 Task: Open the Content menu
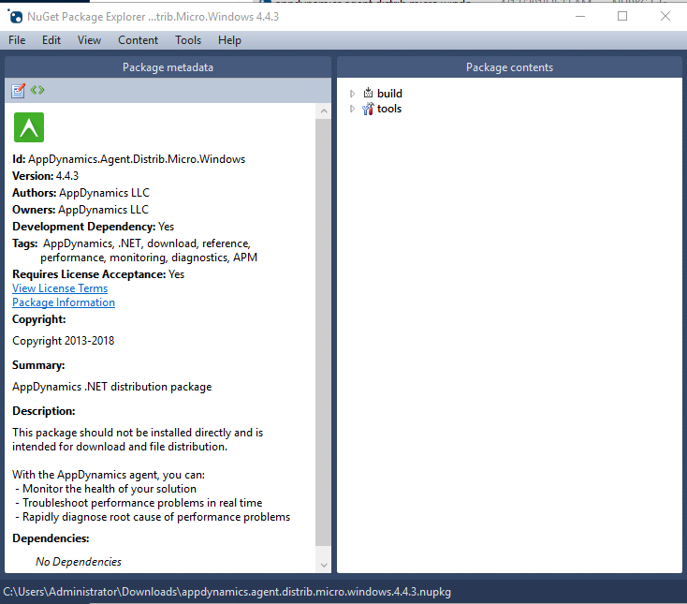pyautogui.click(x=138, y=40)
